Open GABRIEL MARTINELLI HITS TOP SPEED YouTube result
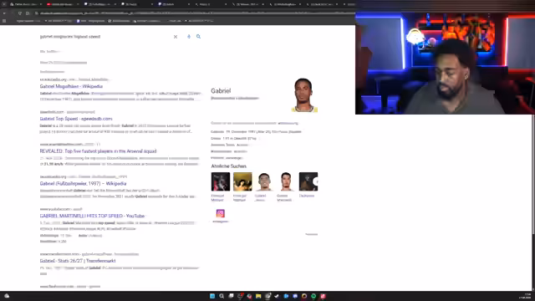The width and height of the screenshot is (535, 301). (x=92, y=216)
